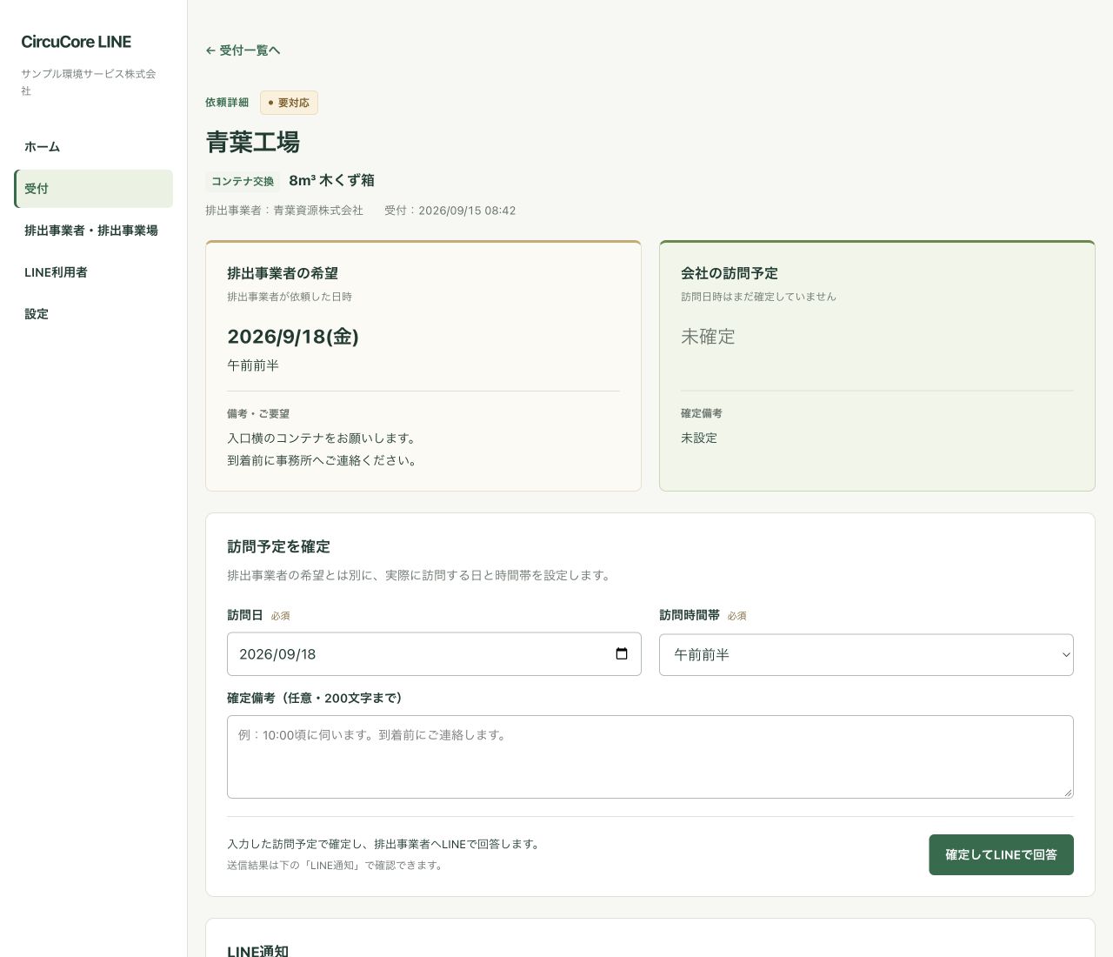Viewport: 1113px width, 957px height.
Task: Go back via 受付一覧へ arrow link
Action: 243,50
